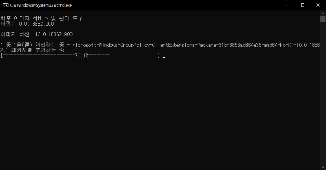Click the blinking console cursor
The image size is (326, 170).
pyautogui.click(x=164, y=57)
